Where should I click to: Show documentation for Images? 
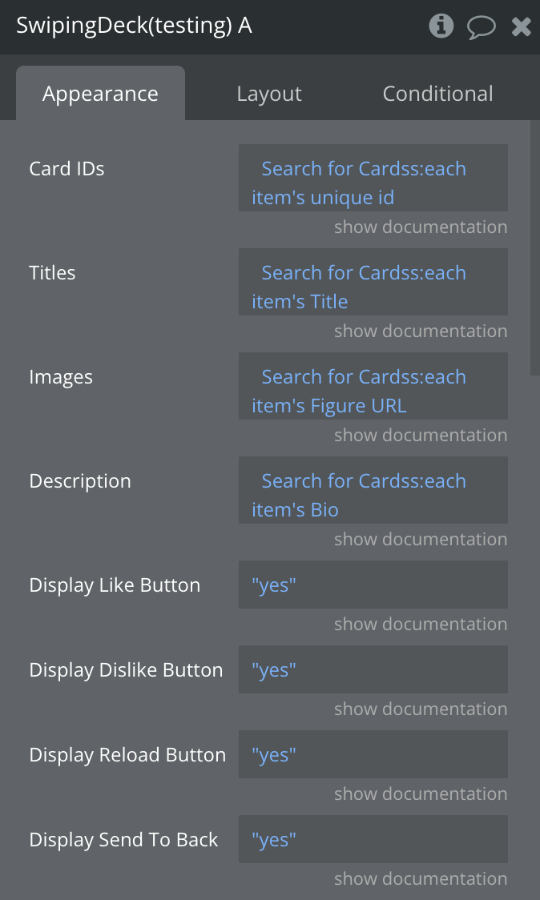point(420,436)
